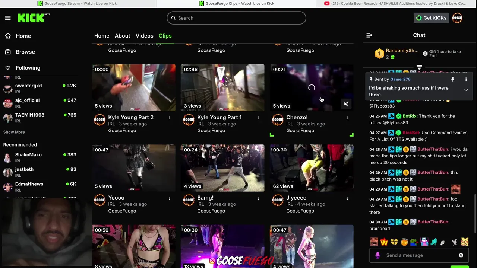Image resolution: width=477 pixels, height=268 pixels.
Task: Click the honey pot emote in the emote row
Action: (404, 242)
